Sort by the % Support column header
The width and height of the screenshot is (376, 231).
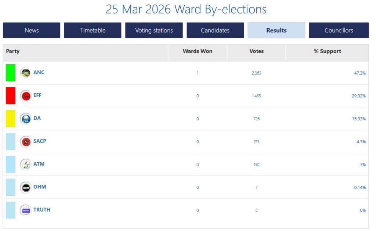click(x=327, y=51)
